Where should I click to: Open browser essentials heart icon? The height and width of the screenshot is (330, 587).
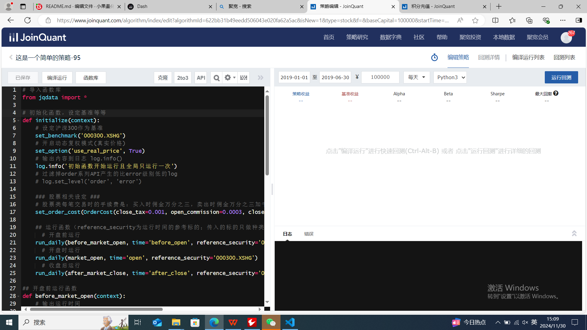pos(546,20)
